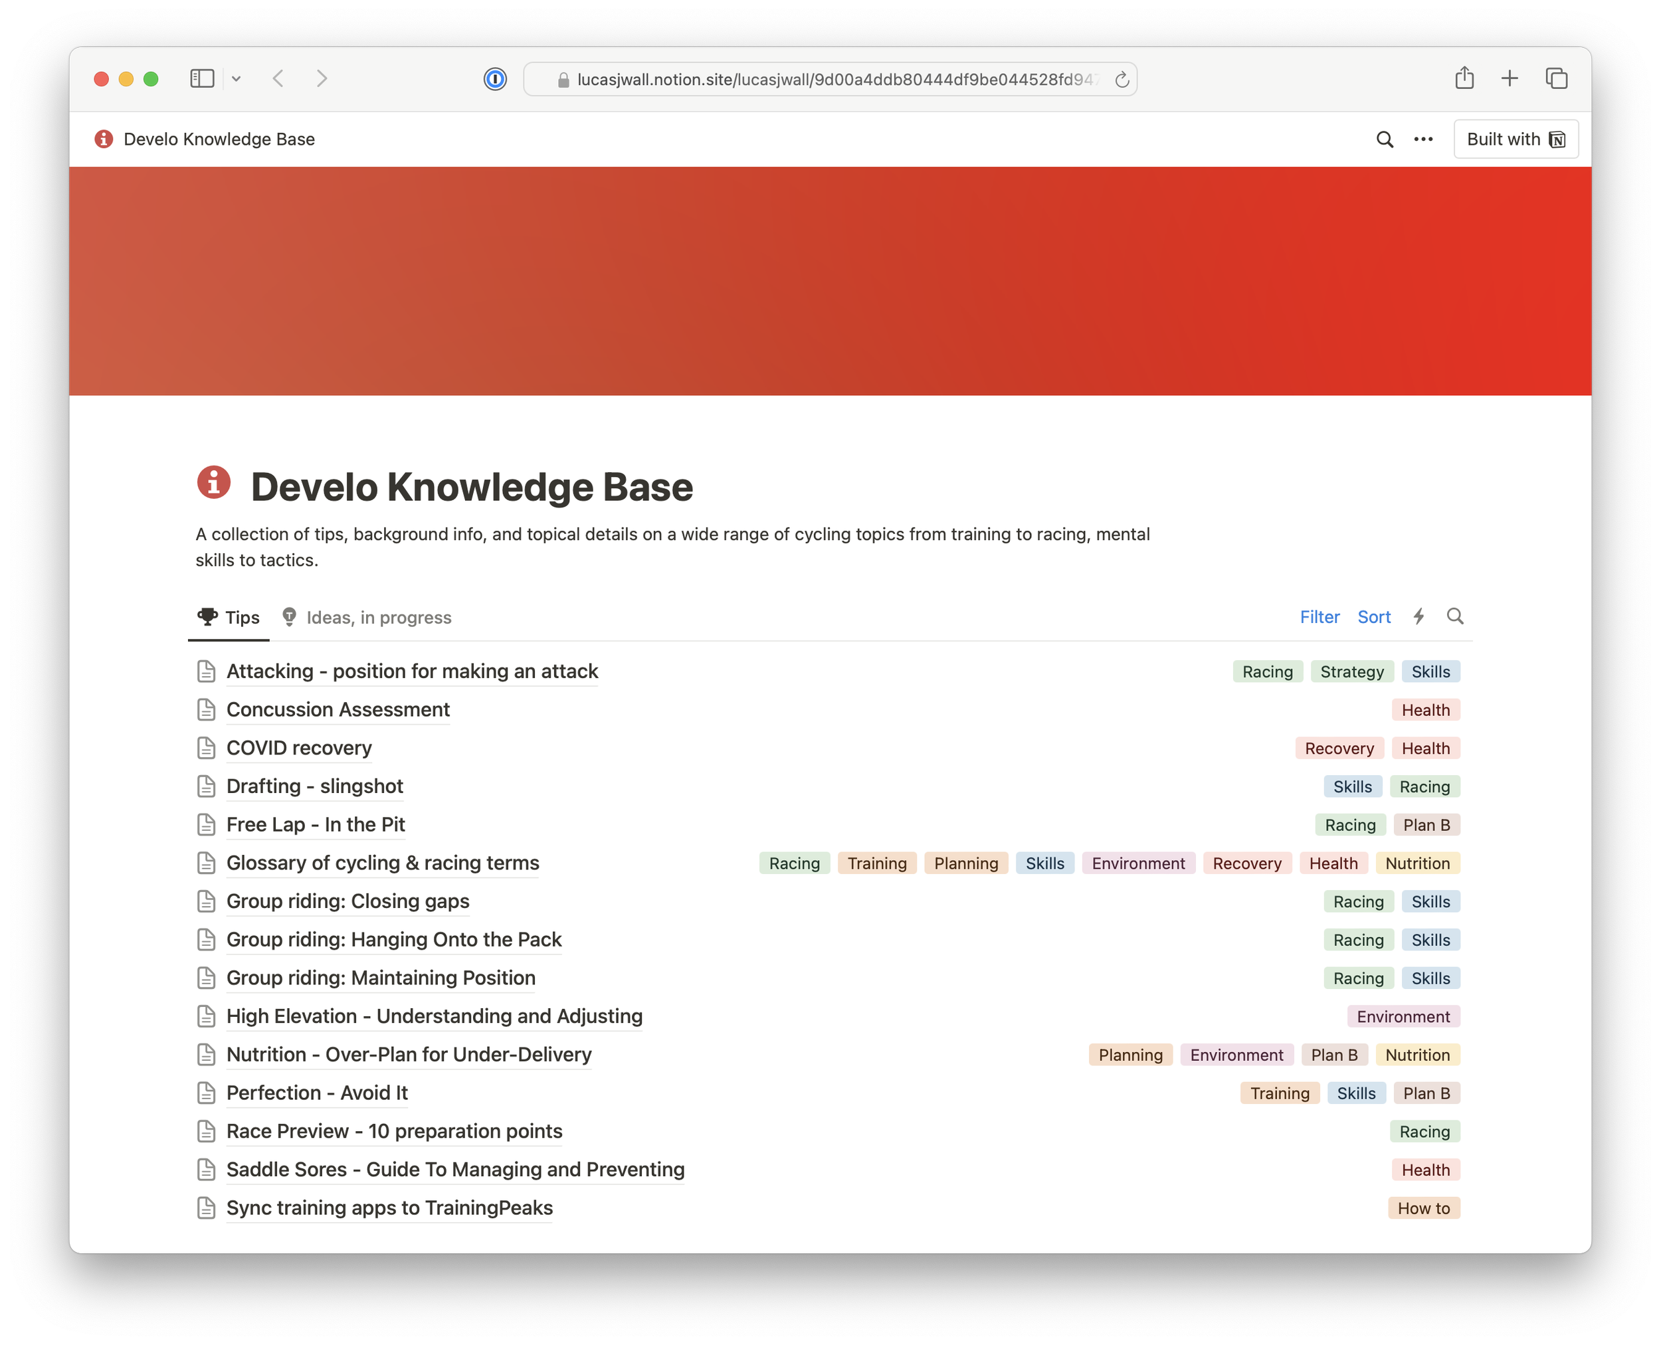This screenshot has height=1345, width=1661.
Task: Click the page icon beside Free Lap
Action: click(206, 825)
